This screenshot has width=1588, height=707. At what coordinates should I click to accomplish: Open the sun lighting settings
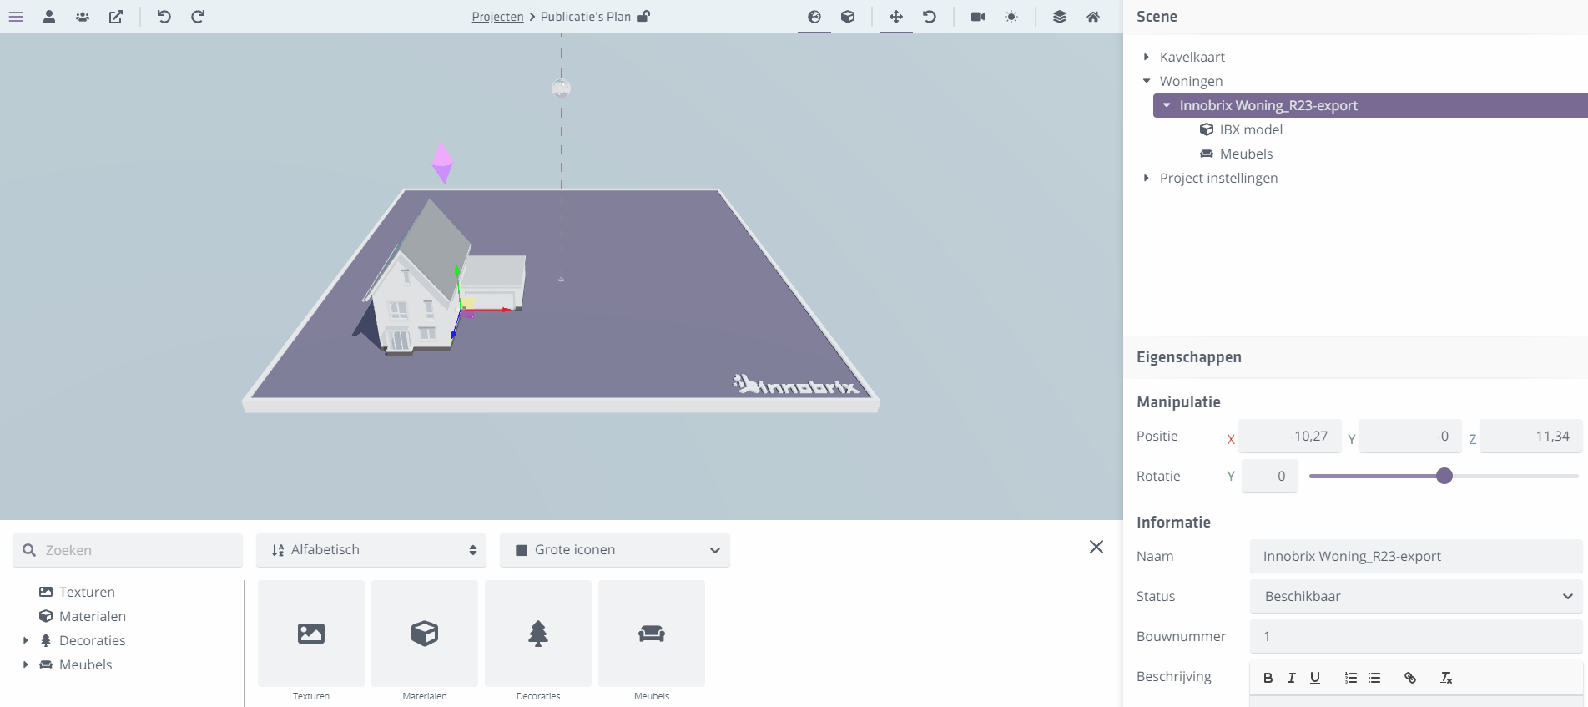click(1011, 17)
